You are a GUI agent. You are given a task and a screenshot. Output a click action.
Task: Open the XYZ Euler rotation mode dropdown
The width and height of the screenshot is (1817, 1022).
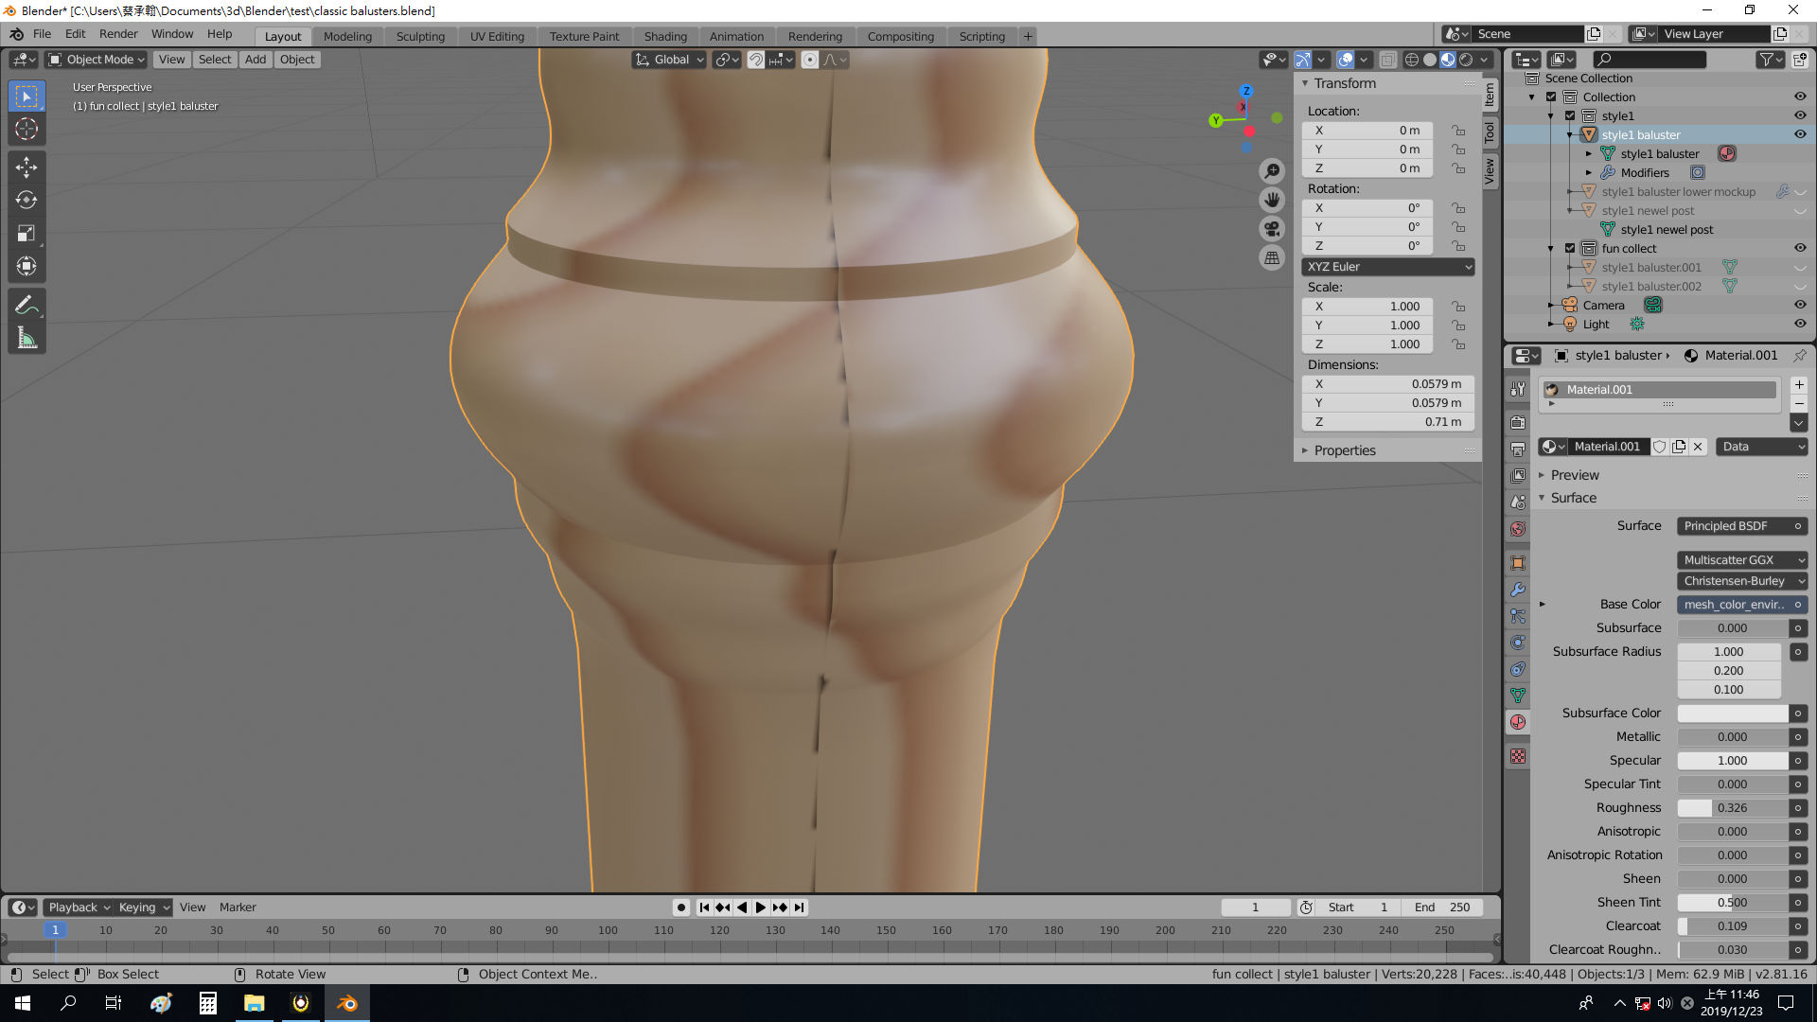(x=1388, y=267)
